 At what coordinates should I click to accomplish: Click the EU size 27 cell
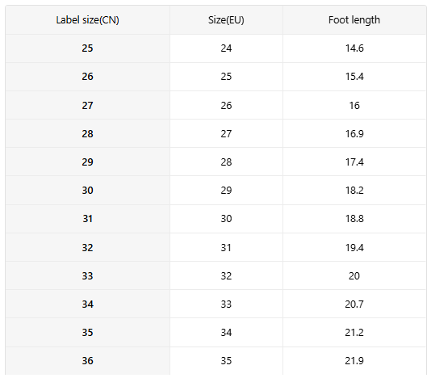point(226,134)
